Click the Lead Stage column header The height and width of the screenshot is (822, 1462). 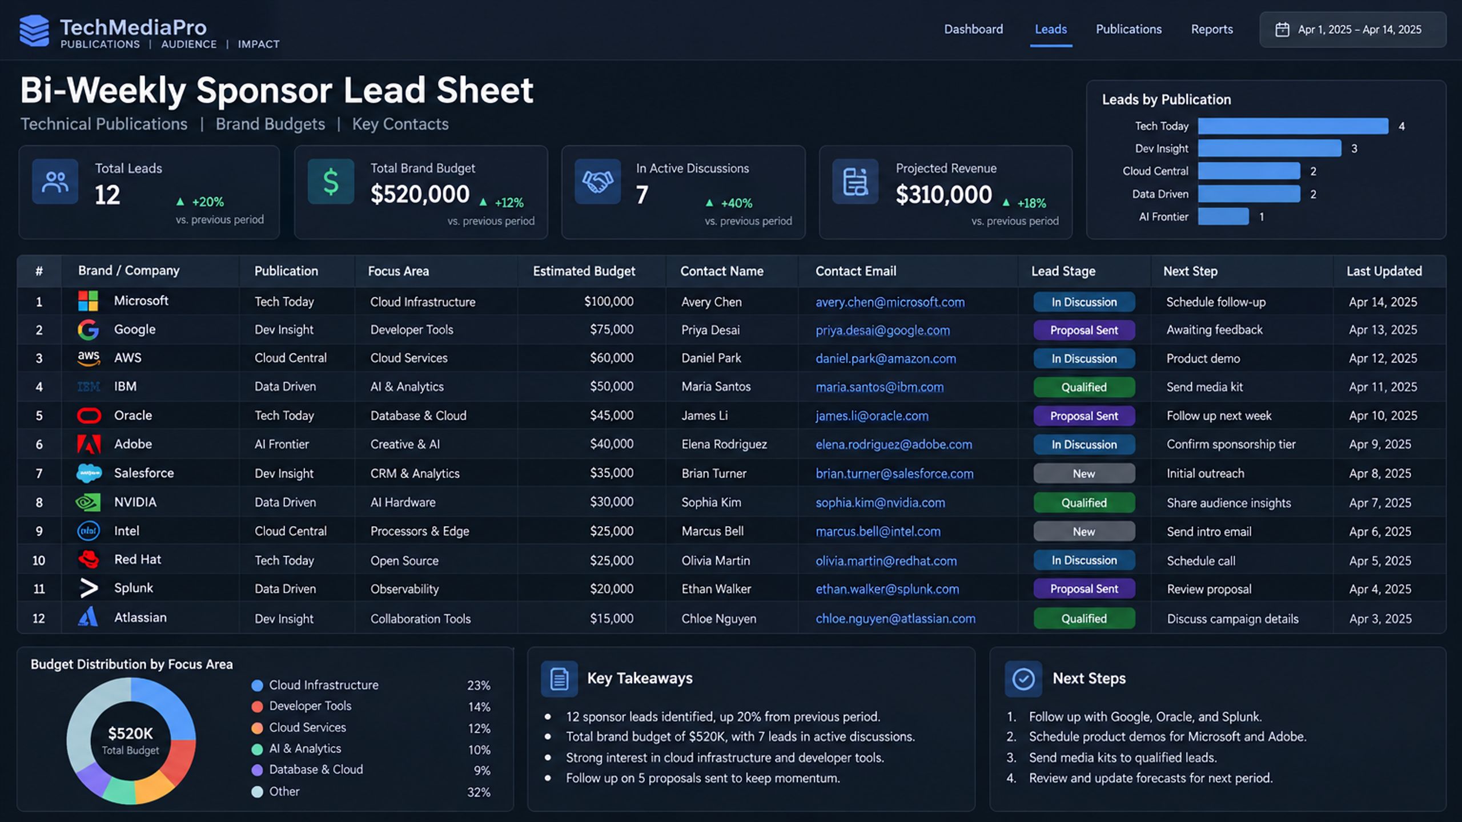1063,271
